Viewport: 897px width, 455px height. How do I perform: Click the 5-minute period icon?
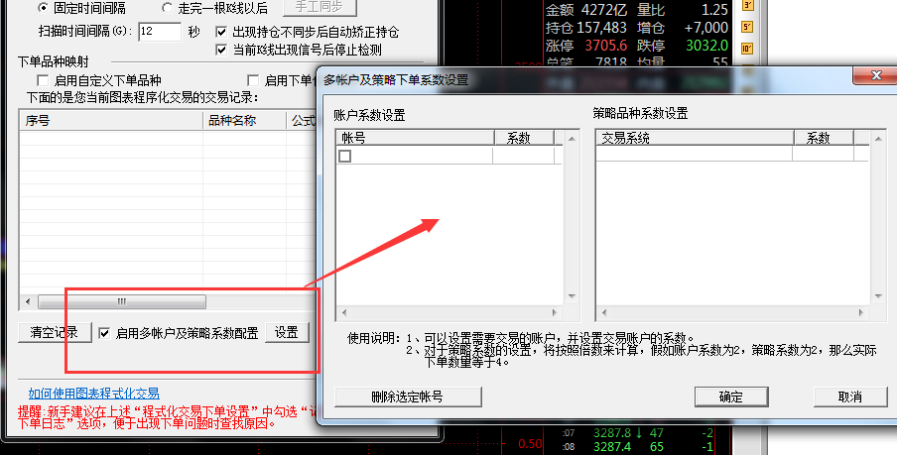[x=748, y=27]
